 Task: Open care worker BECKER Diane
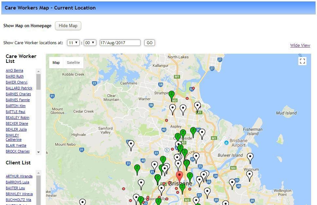[17, 123]
